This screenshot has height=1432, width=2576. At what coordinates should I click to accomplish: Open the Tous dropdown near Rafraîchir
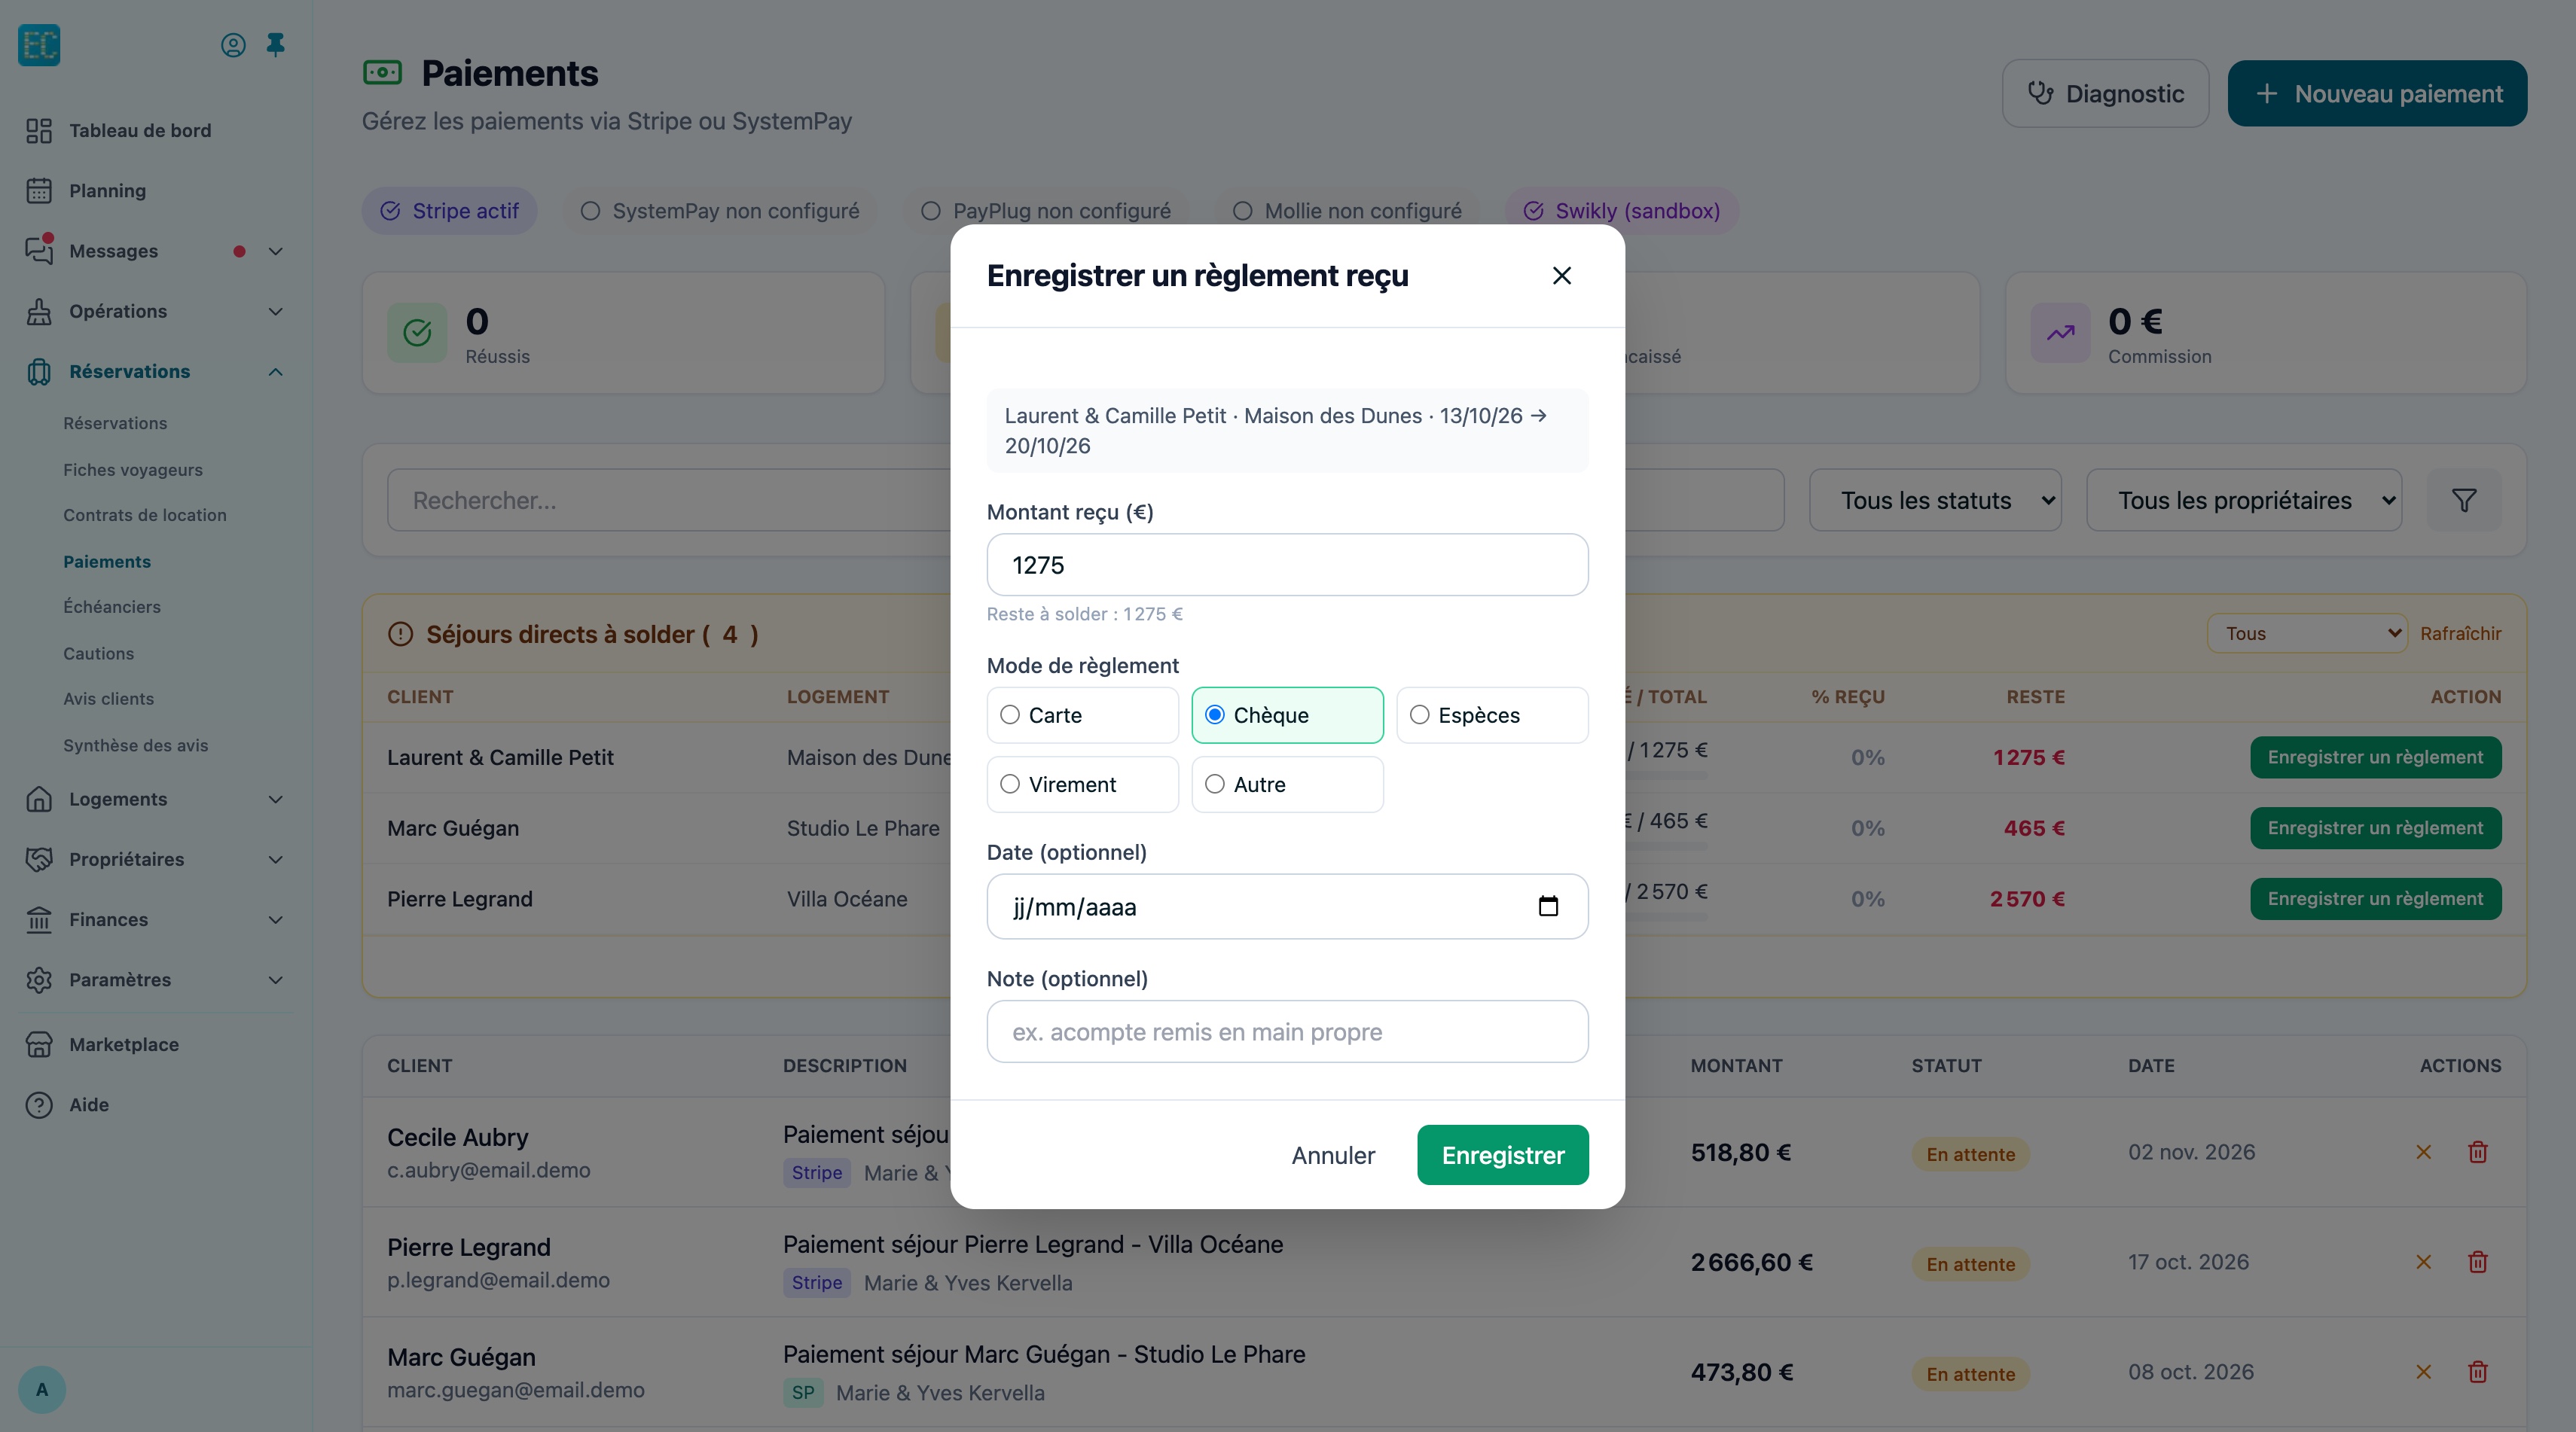2306,633
